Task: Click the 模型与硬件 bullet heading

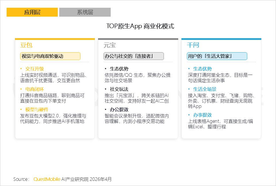Action: tap(37, 110)
